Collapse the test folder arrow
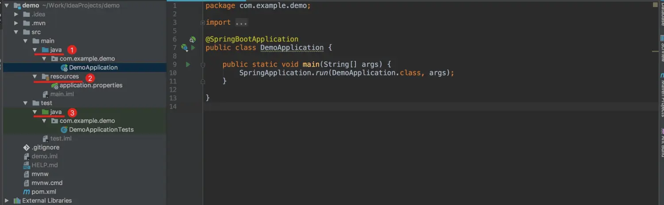The width and height of the screenshot is (664, 205). pos(26,103)
